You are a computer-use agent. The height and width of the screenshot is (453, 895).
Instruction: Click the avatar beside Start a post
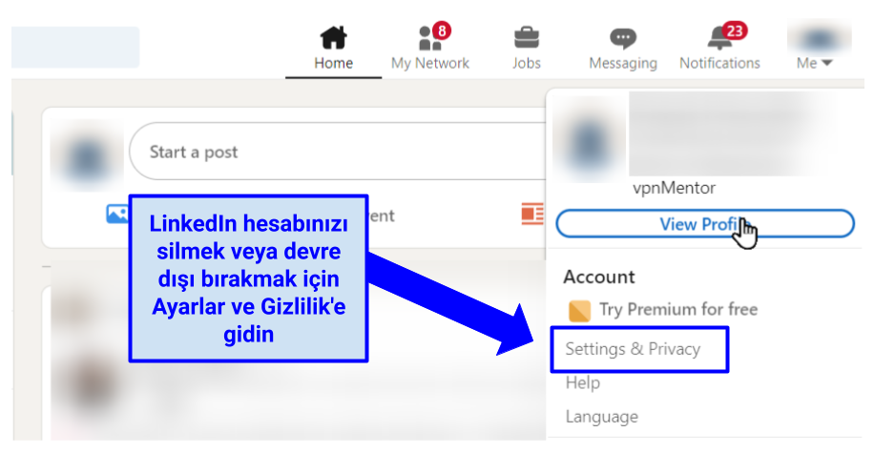click(87, 154)
